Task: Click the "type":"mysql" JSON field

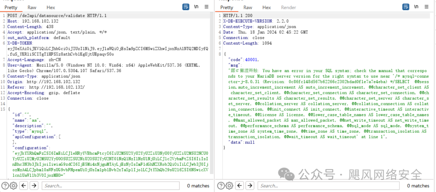Action: pos(30,131)
